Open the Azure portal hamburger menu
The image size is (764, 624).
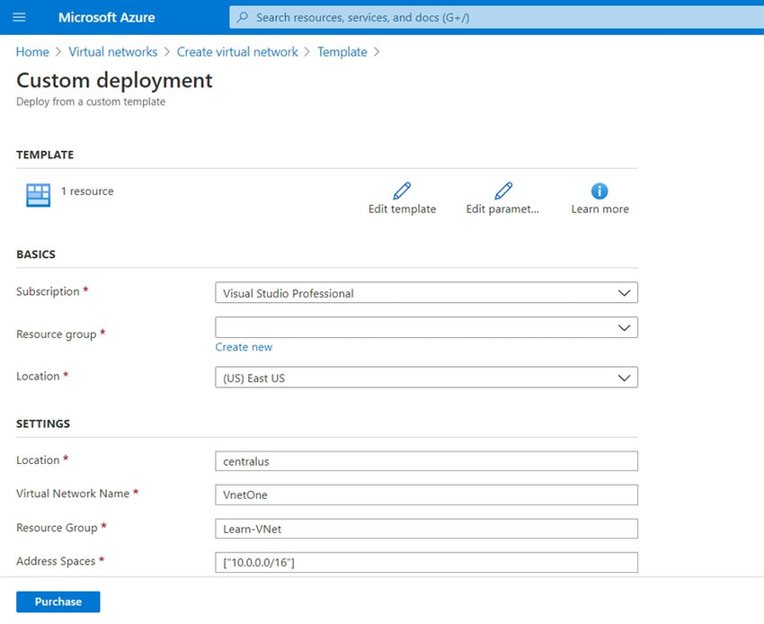pyautogui.click(x=19, y=17)
